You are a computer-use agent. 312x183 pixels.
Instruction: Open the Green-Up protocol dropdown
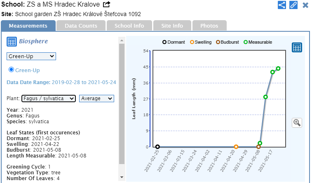(x=31, y=56)
